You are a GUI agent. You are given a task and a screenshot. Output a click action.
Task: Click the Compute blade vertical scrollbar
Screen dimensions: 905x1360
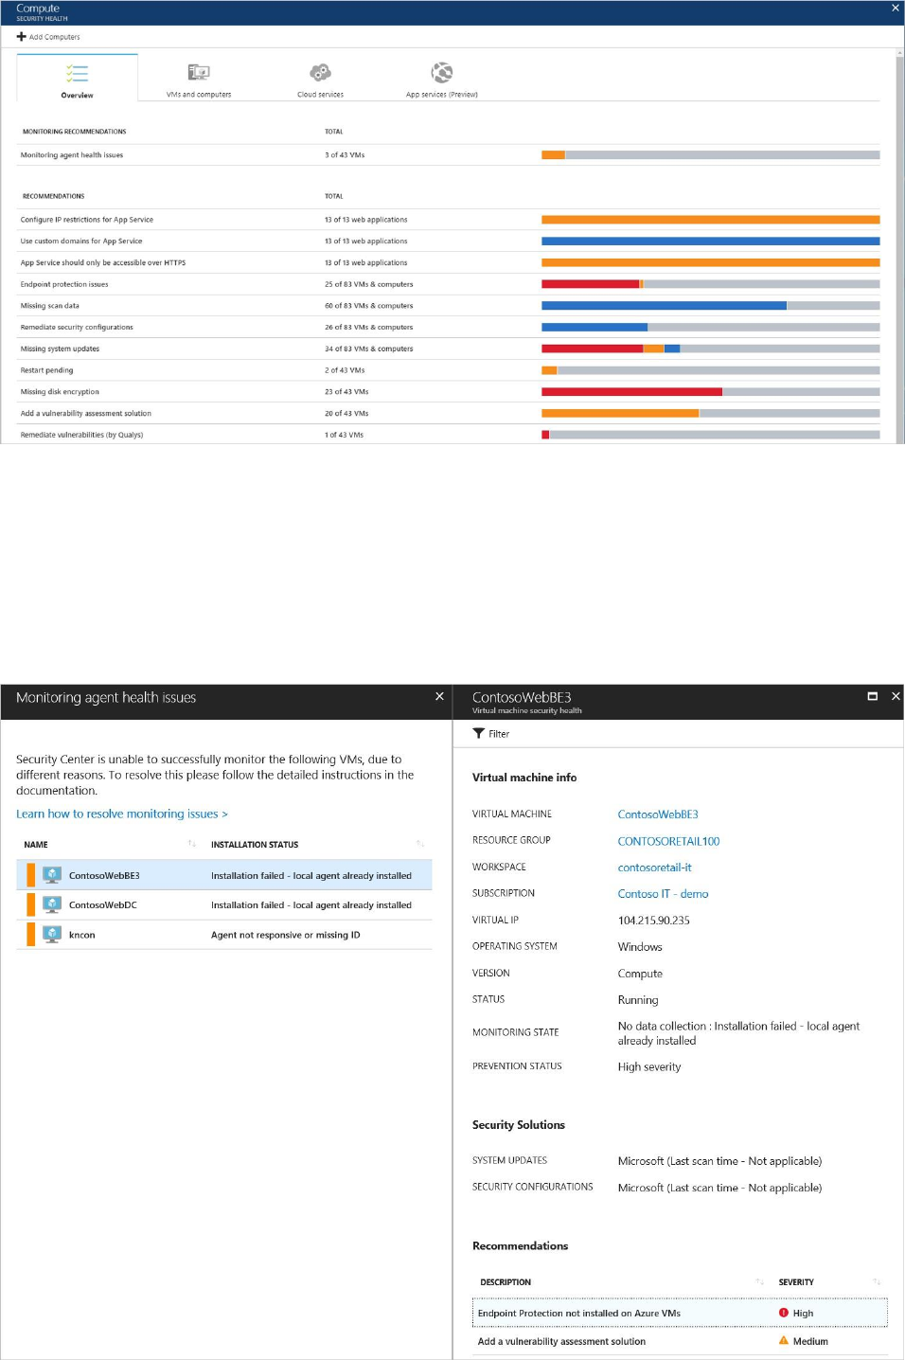[x=899, y=246]
